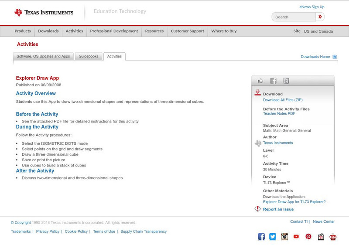
Task: Click the red Activities page heading
Action: pyautogui.click(x=27, y=44)
